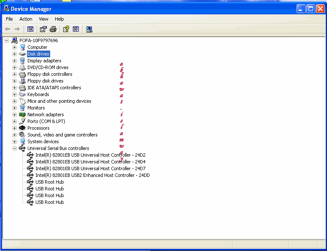This screenshot has width=327, height=251.
Task: Click the DVD/CD-ROM drives disc icon
Action: pyautogui.click(x=22, y=67)
